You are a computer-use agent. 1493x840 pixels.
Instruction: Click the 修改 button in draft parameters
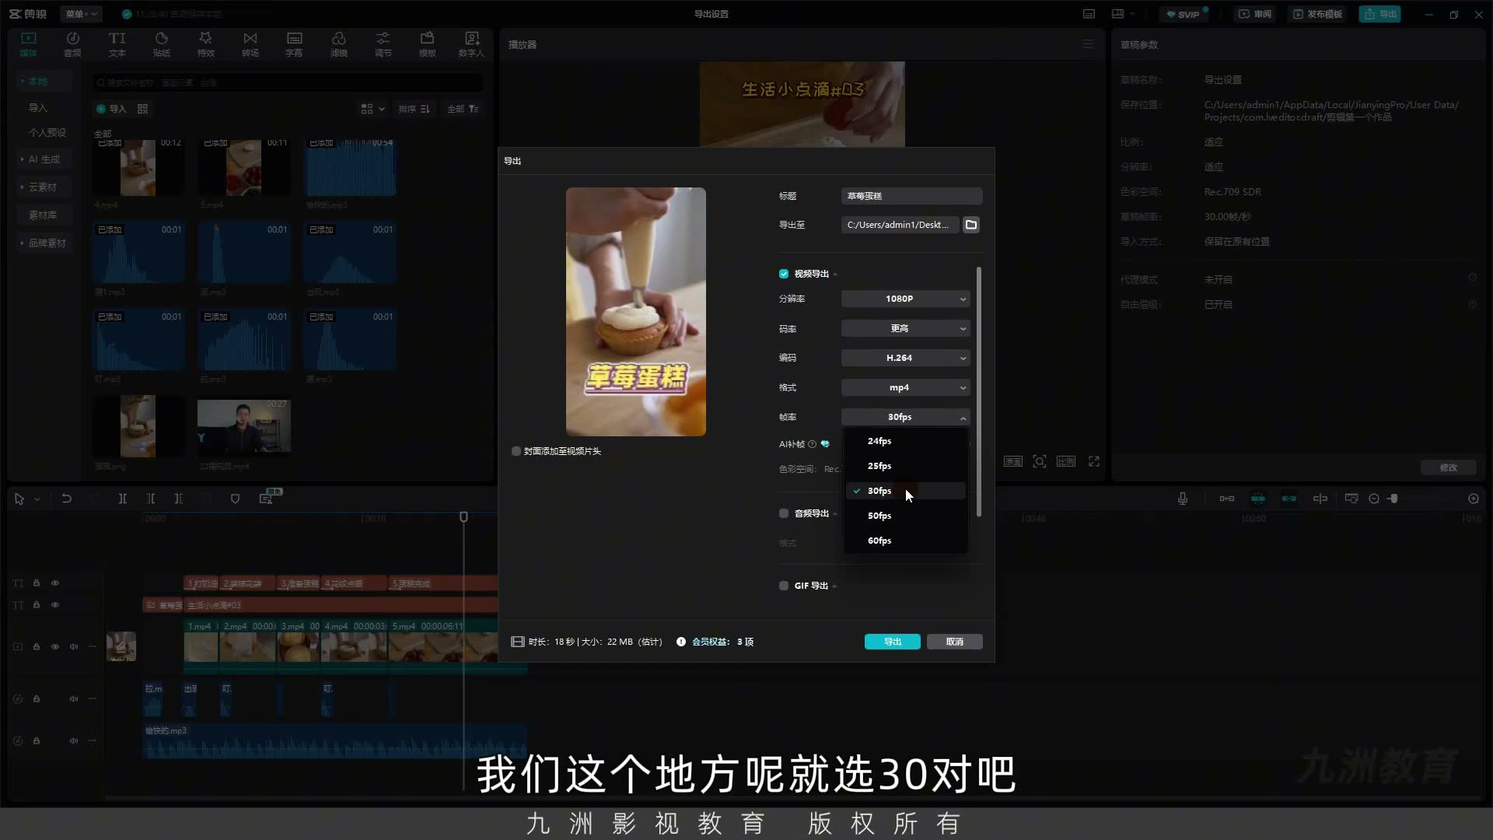pyautogui.click(x=1448, y=467)
